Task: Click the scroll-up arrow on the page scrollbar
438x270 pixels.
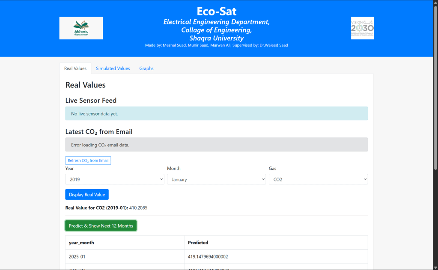Action: point(435,3)
